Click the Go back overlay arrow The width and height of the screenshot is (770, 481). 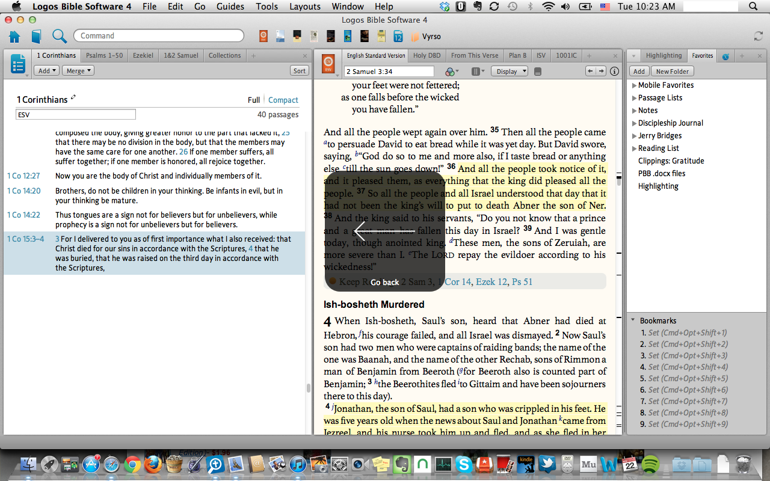384,231
